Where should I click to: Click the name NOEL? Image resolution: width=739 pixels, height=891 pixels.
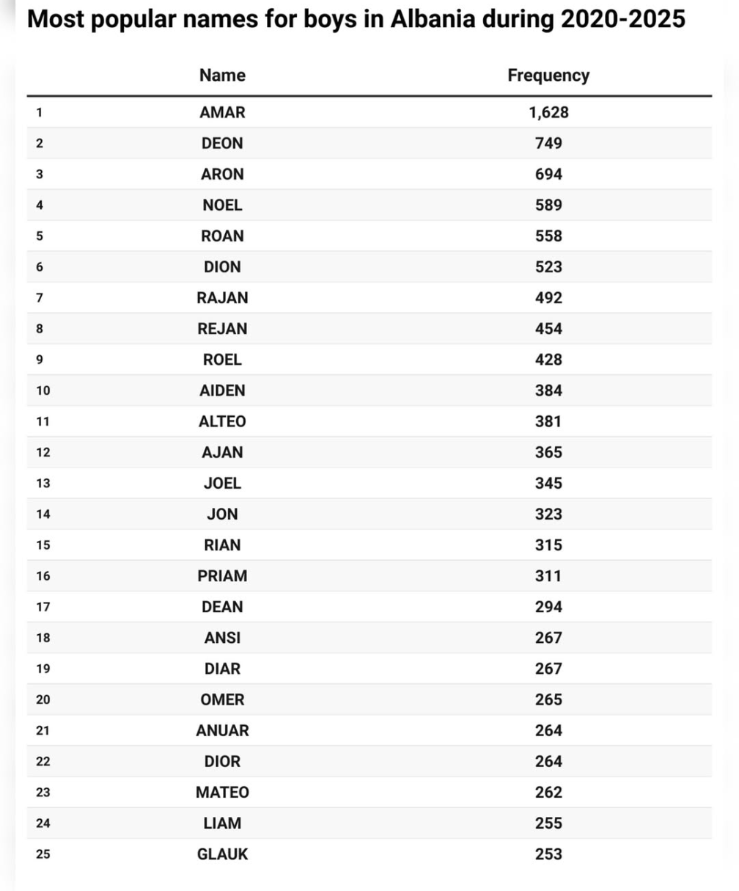tap(222, 206)
